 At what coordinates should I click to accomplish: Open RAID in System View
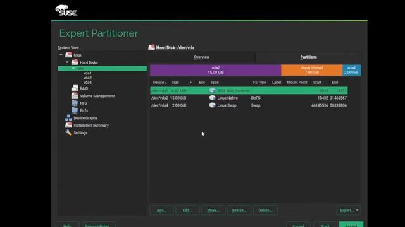tap(84, 88)
